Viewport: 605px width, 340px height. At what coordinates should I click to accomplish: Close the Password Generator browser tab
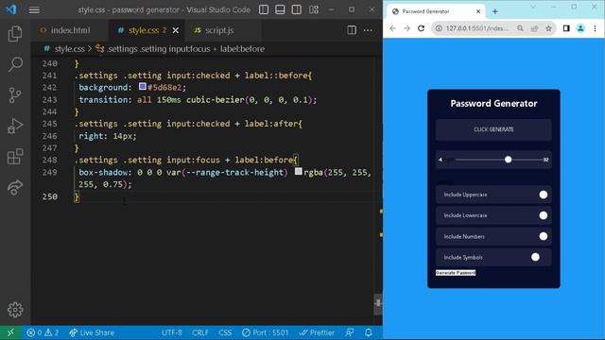pos(478,11)
